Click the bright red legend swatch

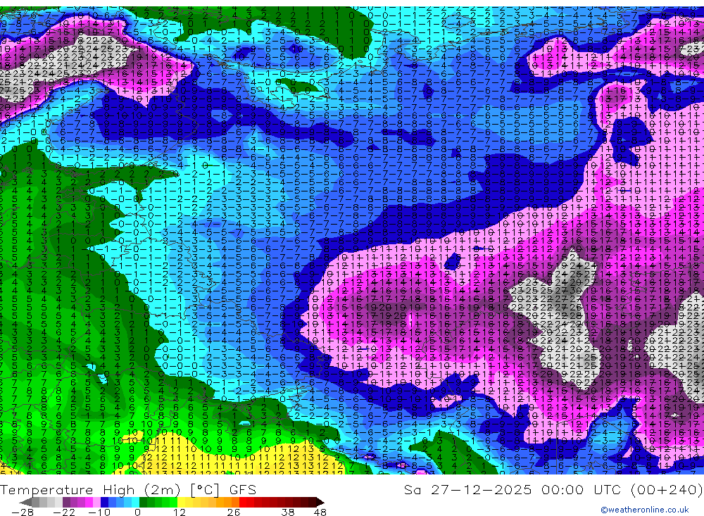tap(243, 502)
